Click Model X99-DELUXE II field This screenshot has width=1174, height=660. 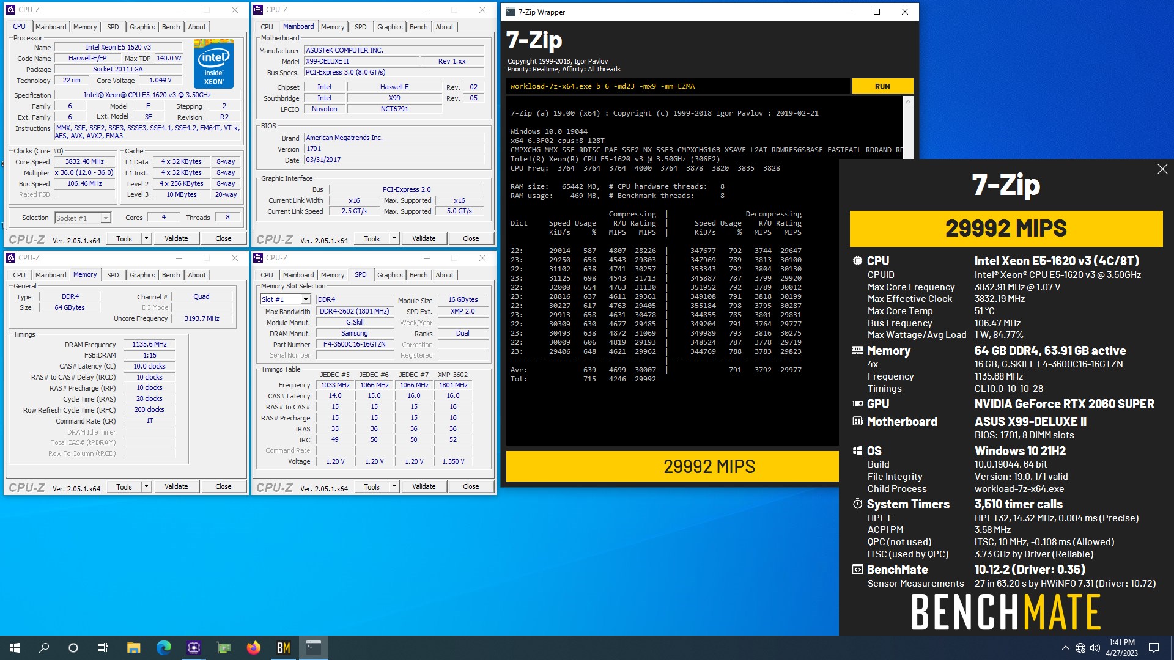[361, 61]
